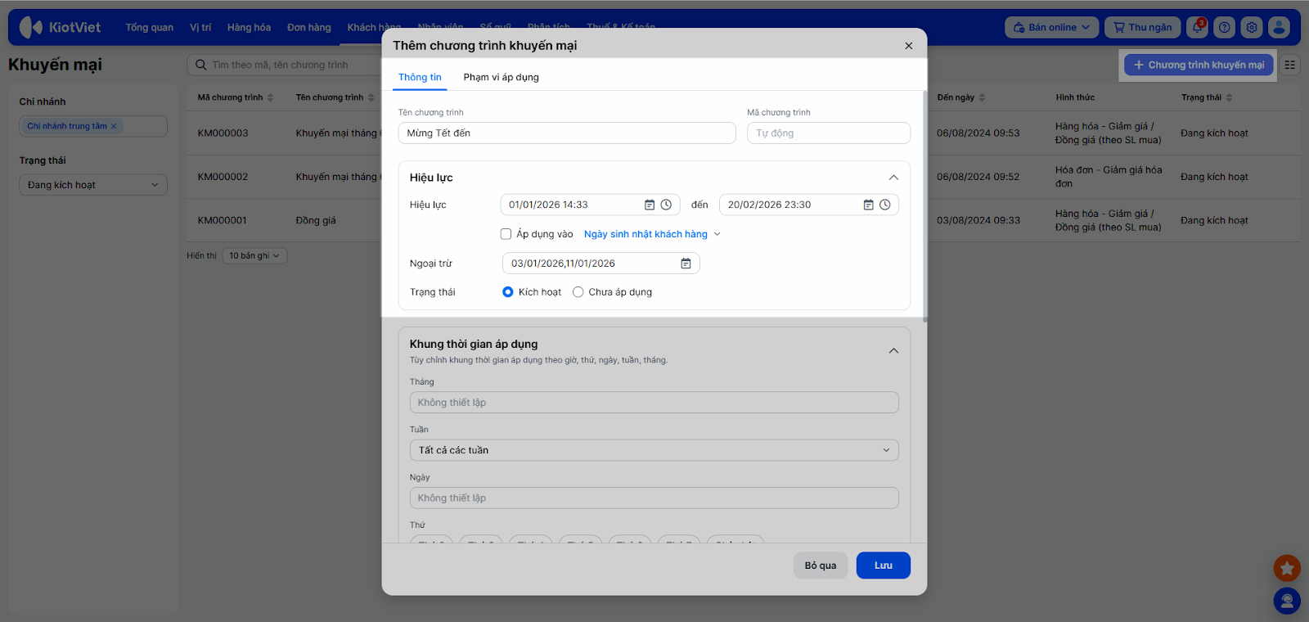Open calendar icon in Ngoại trừ field
This screenshot has width=1309, height=622.
(686, 264)
